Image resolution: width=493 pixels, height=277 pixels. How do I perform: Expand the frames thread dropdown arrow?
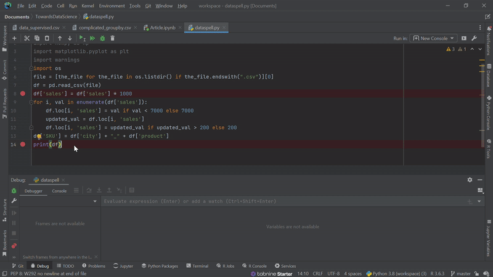95,201
